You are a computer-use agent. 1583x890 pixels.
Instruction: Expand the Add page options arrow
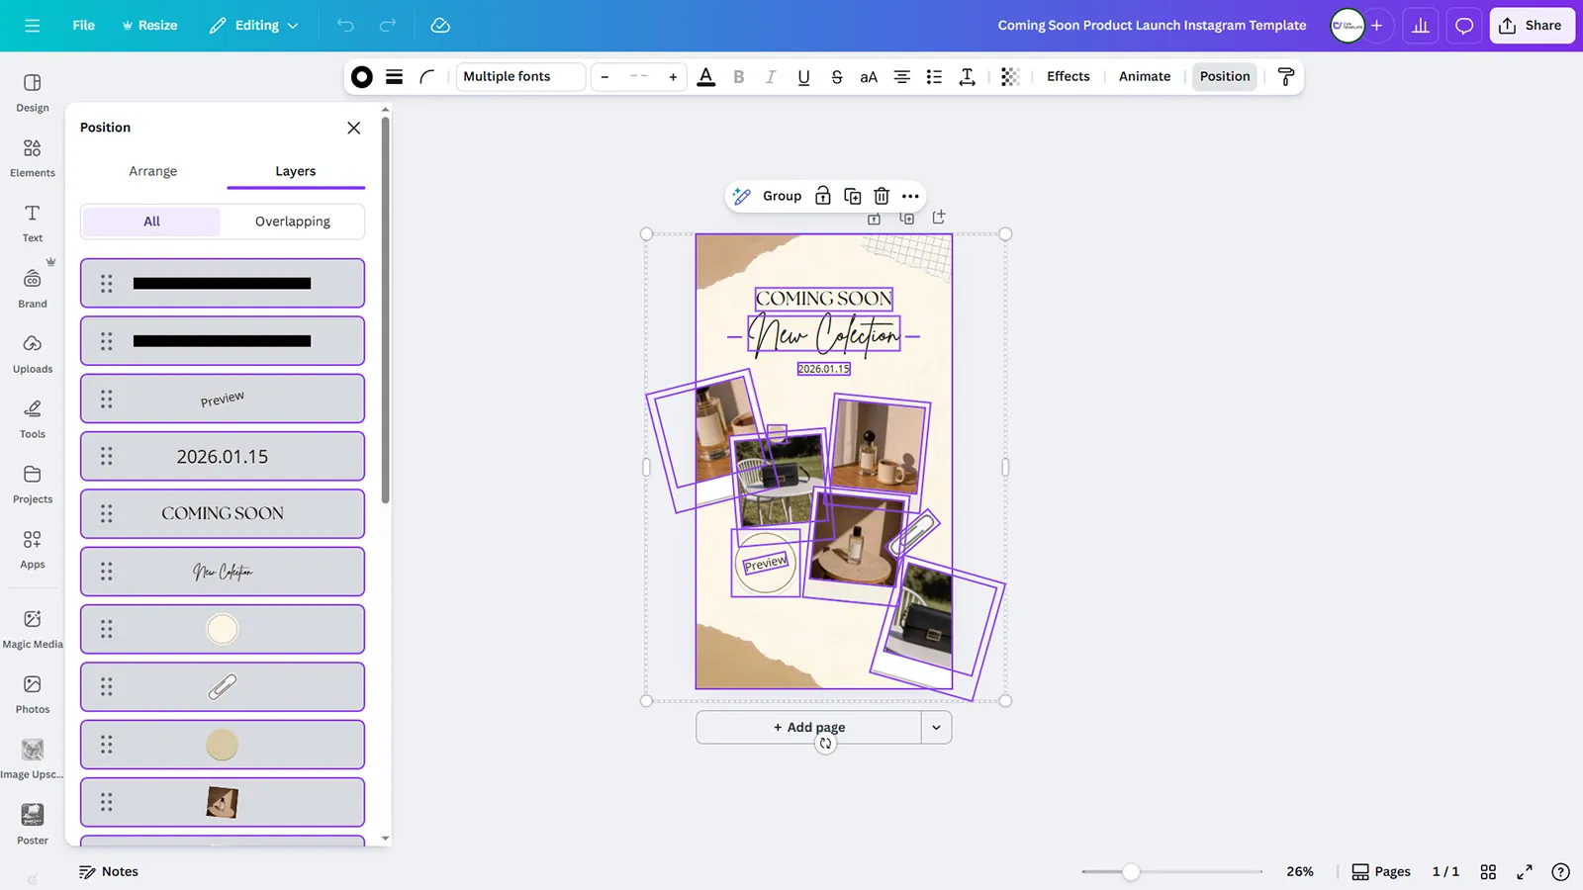[936, 728]
